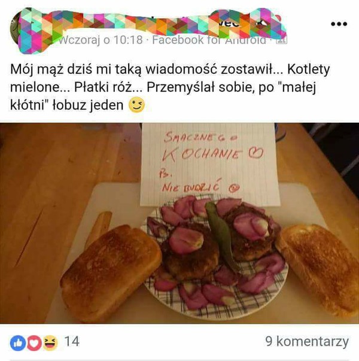This screenshot has height=361, width=359.
Task: Click the 'Facebook for Android' source link
Action: (x=209, y=40)
